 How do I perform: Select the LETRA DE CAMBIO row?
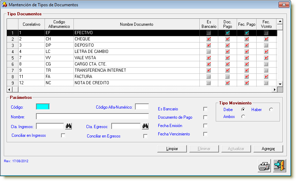click(142, 52)
